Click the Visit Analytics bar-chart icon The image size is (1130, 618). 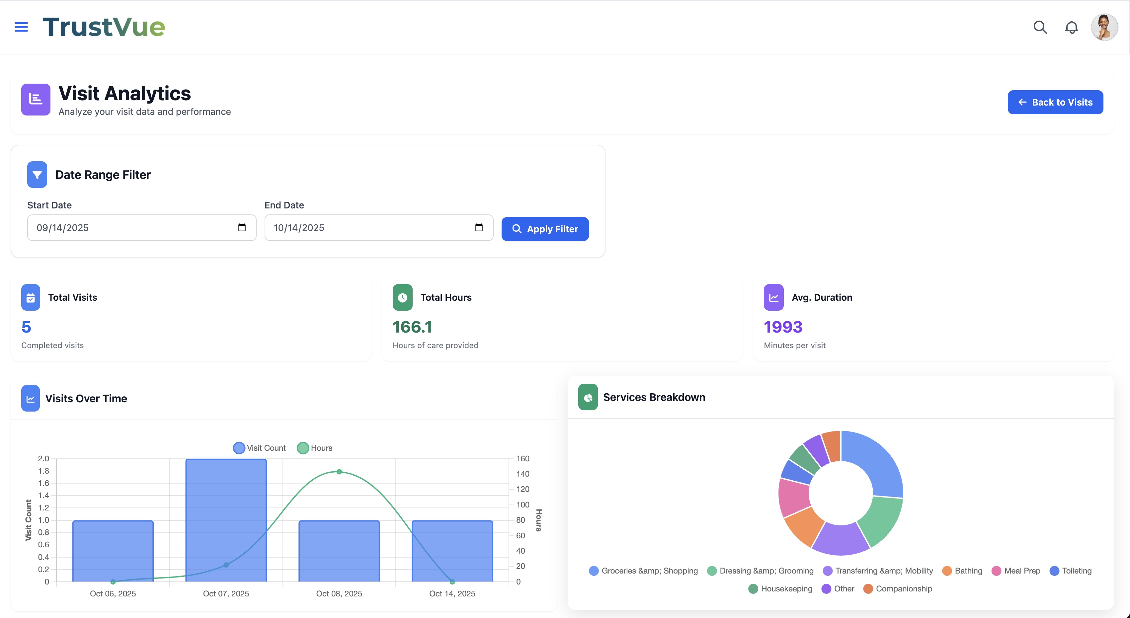(x=36, y=100)
